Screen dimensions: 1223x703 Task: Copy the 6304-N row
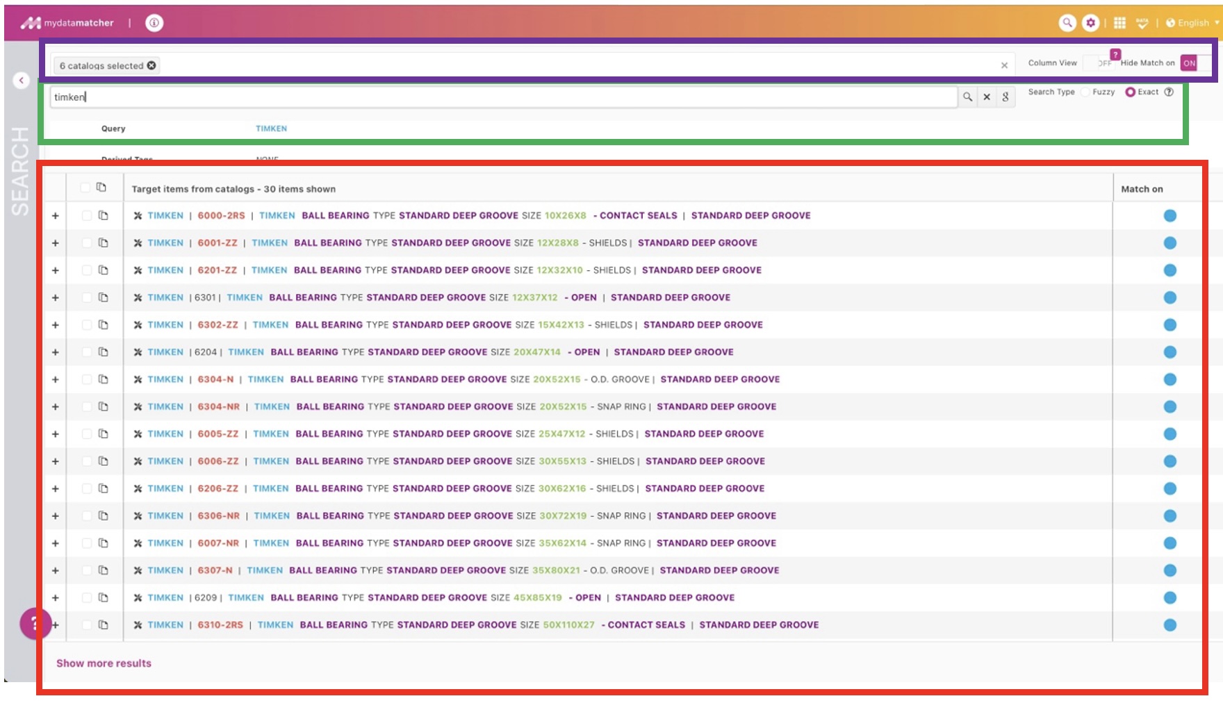pos(104,379)
